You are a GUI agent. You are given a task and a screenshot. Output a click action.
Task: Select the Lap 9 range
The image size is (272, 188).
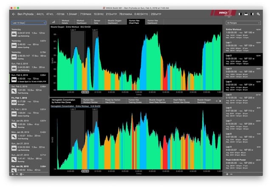243,151
